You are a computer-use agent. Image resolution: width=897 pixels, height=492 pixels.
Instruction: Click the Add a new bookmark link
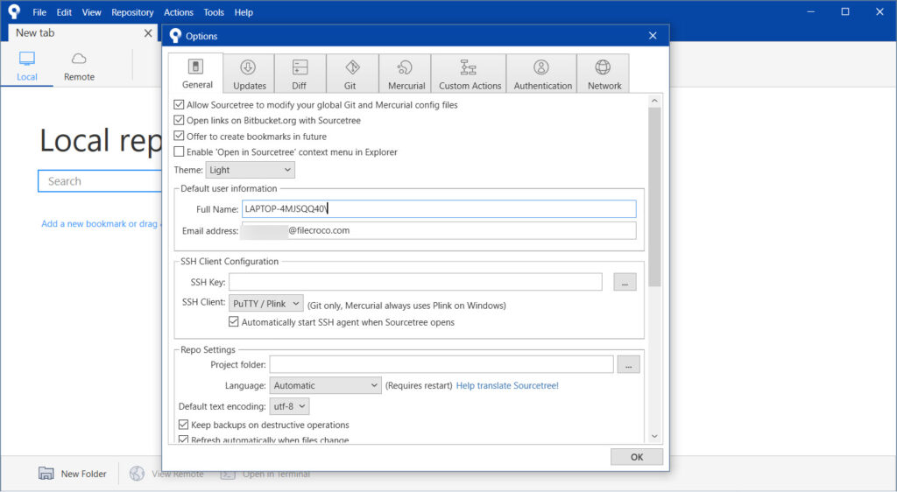[x=102, y=224]
